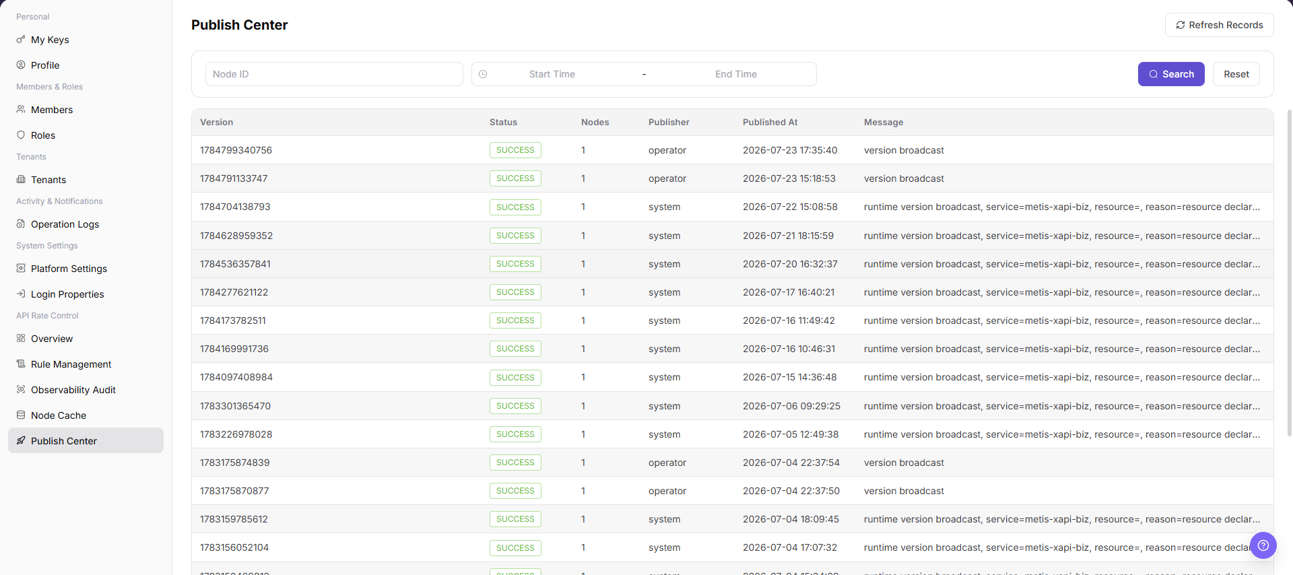This screenshot has width=1293, height=575.
Task: Click operator publisher for version 1784791133747
Action: click(x=667, y=178)
